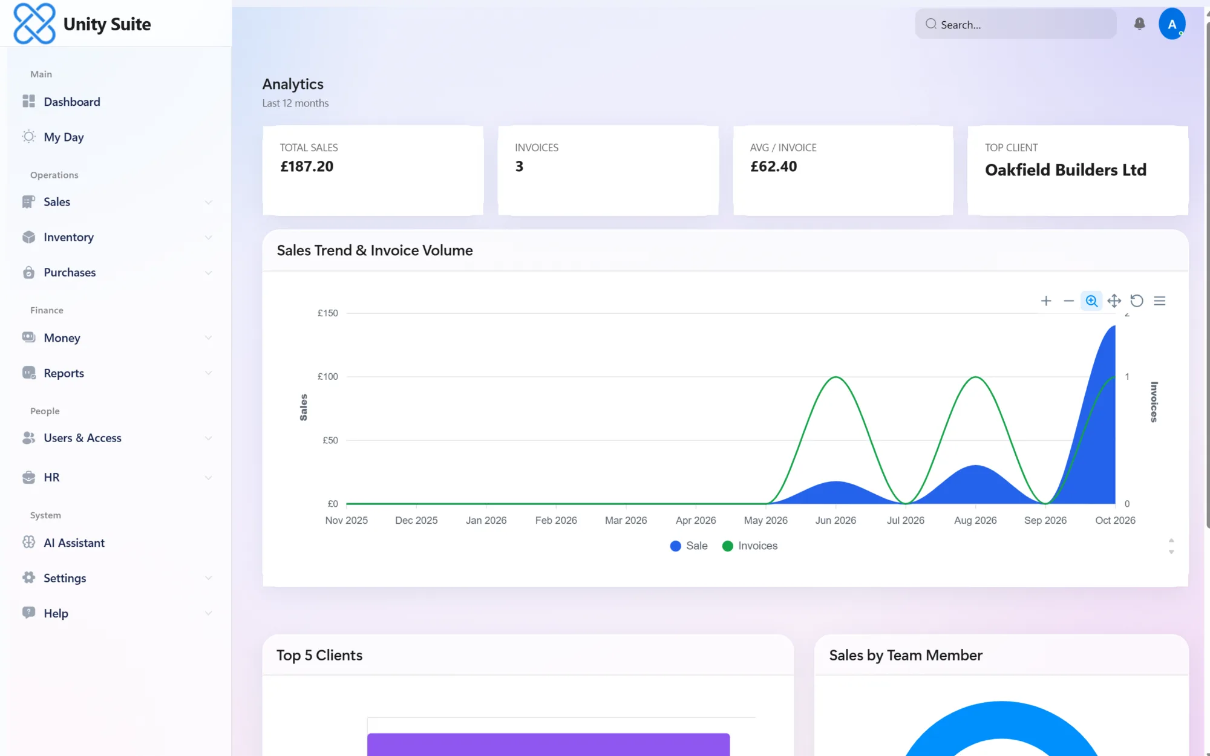Open the user avatar A menu

tap(1172, 24)
